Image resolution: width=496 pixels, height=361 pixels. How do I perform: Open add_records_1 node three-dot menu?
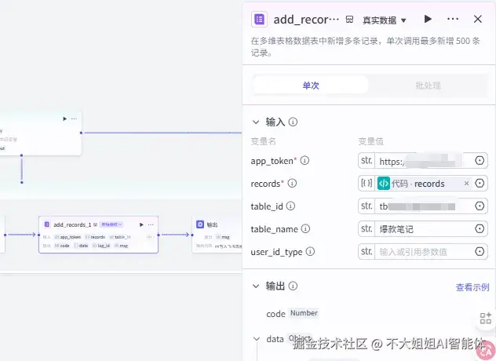151,224
